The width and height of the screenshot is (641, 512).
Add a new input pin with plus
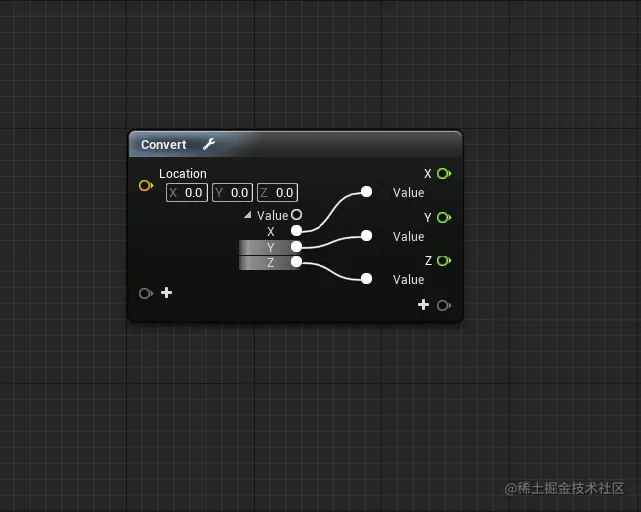point(166,293)
